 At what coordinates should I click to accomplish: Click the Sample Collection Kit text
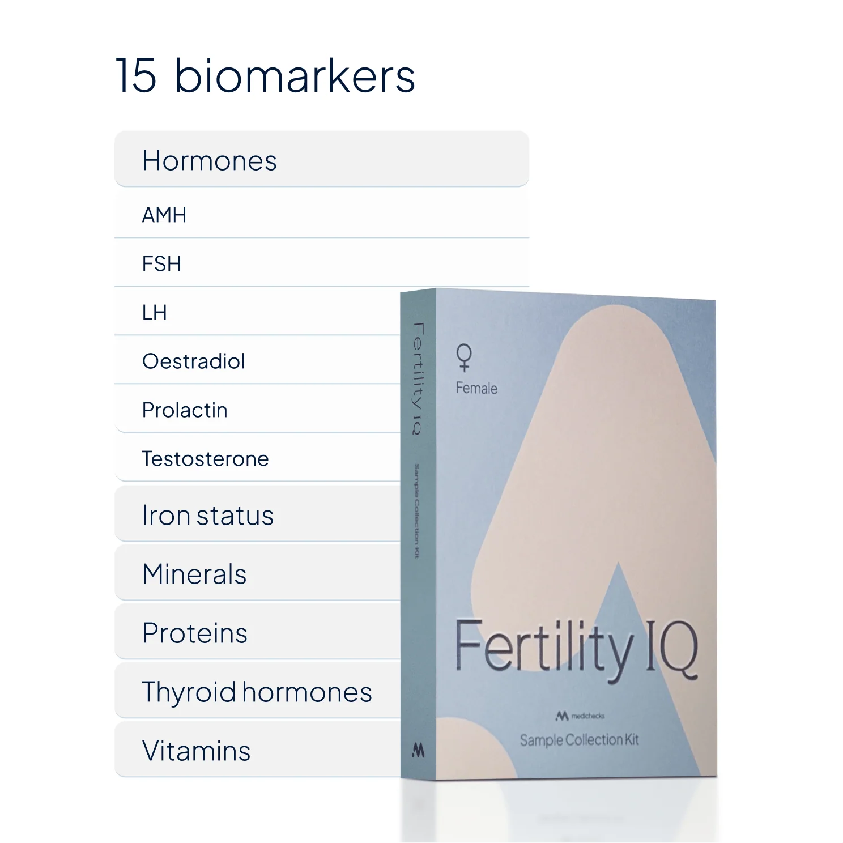[579, 740]
